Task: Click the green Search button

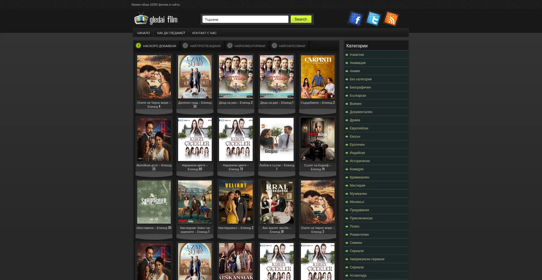Action: [x=301, y=19]
